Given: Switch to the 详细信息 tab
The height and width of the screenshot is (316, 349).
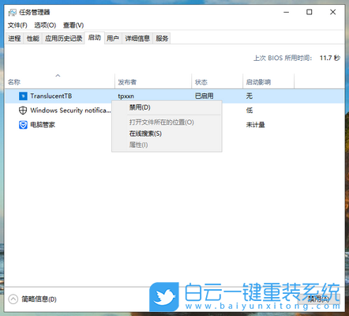Looking at the screenshot, I should 137,39.
